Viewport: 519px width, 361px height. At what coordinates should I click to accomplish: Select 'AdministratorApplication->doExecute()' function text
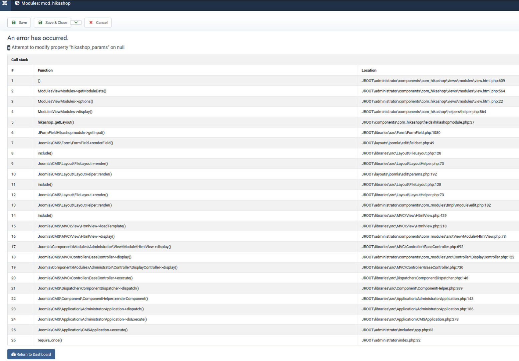point(114,320)
